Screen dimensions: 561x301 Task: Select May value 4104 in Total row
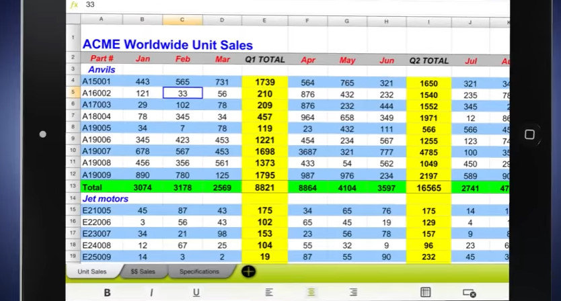pyautogui.click(x=347, y=188)
